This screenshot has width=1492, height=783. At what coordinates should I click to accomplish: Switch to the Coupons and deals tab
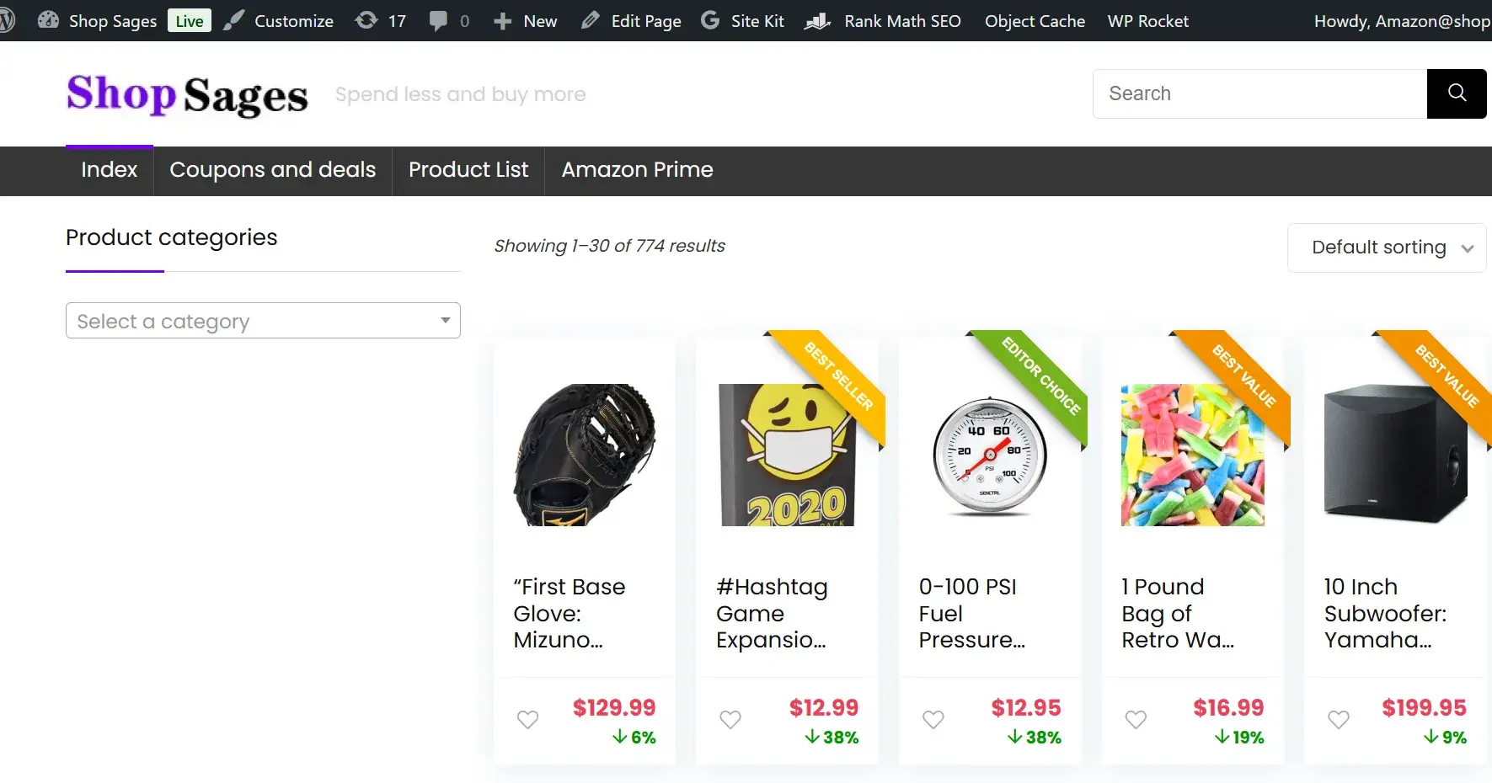(x=272, y=170)
